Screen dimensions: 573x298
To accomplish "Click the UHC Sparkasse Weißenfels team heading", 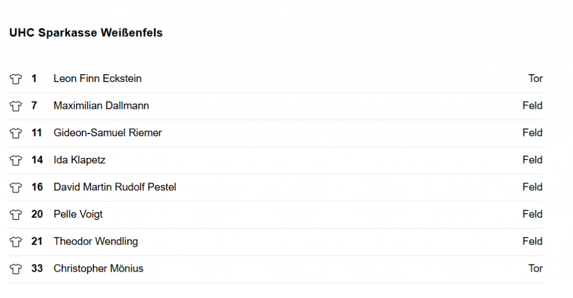I will pos(86,33).
